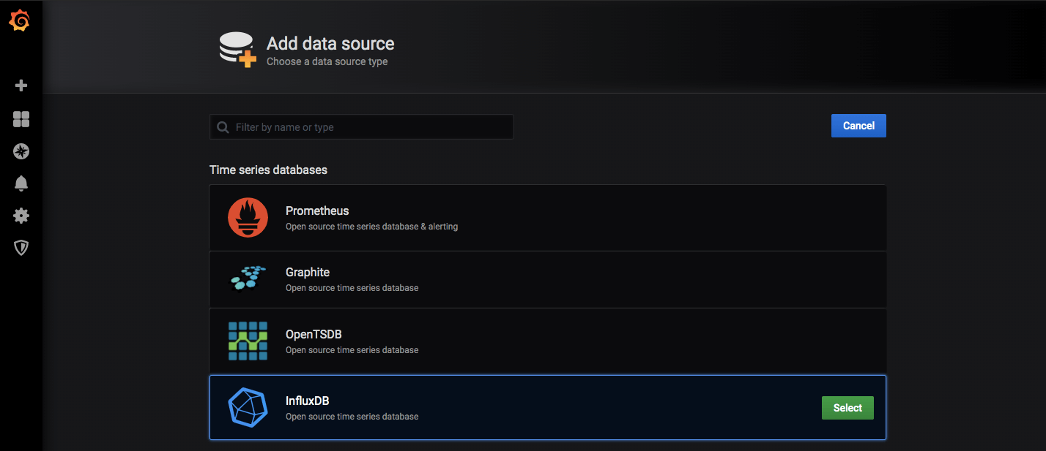Click the OpenTSDB grid logo

pyautogui.click(x=248, y=341)
